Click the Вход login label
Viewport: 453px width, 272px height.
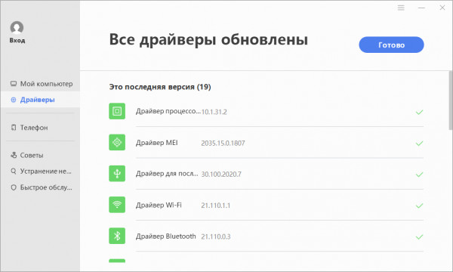coord(17,41)
